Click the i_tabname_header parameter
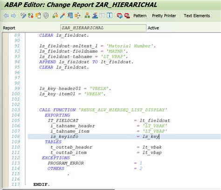 (73, 126)
